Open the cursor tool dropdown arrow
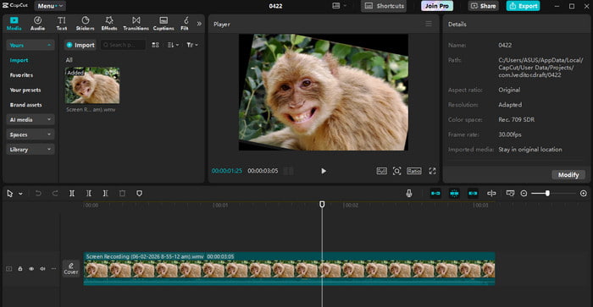 [20, 194]
